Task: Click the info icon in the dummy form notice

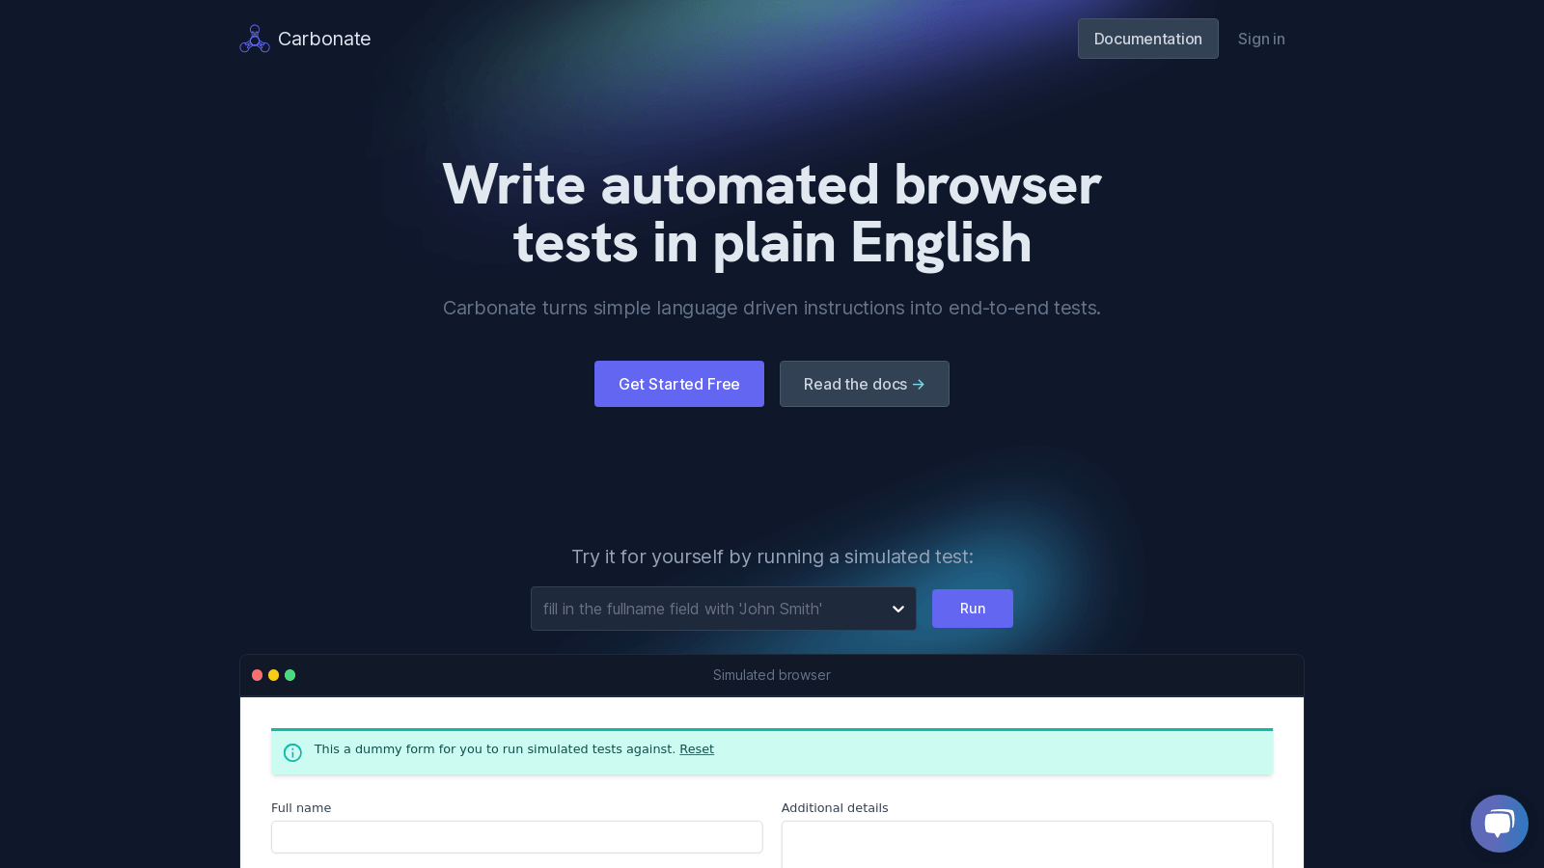Action: coord(292,752)
